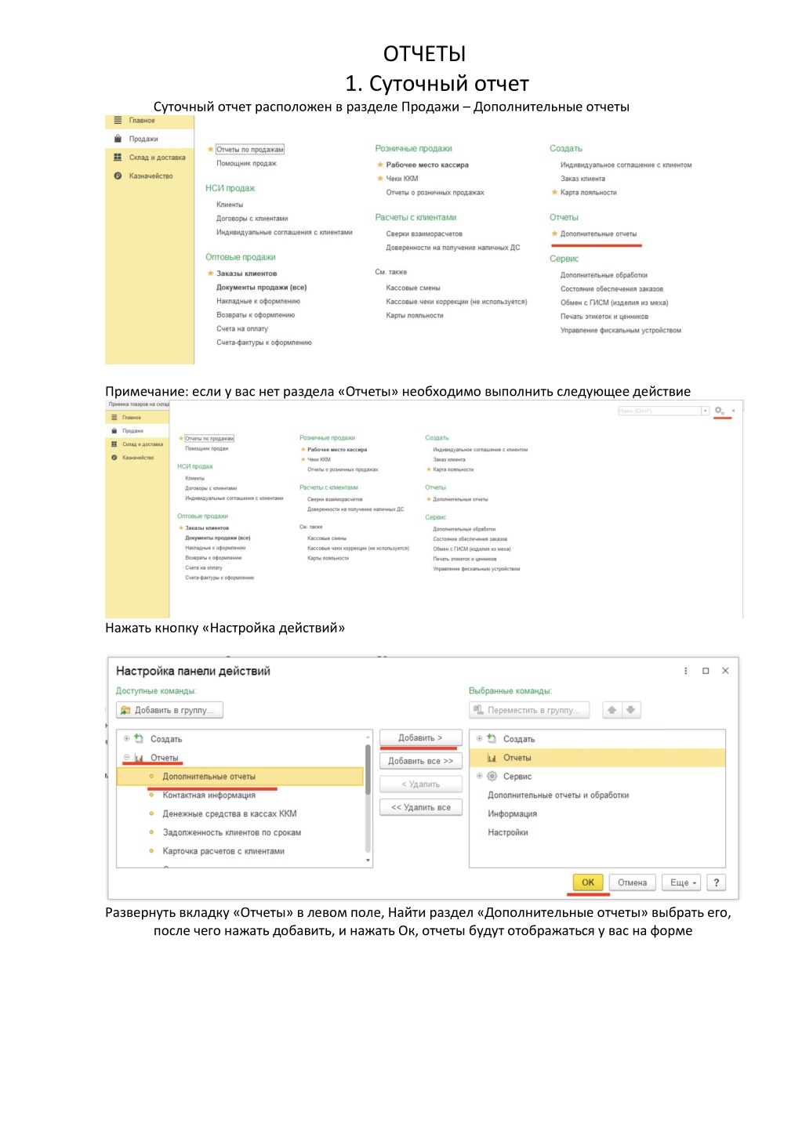
Task: Click the Добавить > button
Action: (x=421, y=738)
